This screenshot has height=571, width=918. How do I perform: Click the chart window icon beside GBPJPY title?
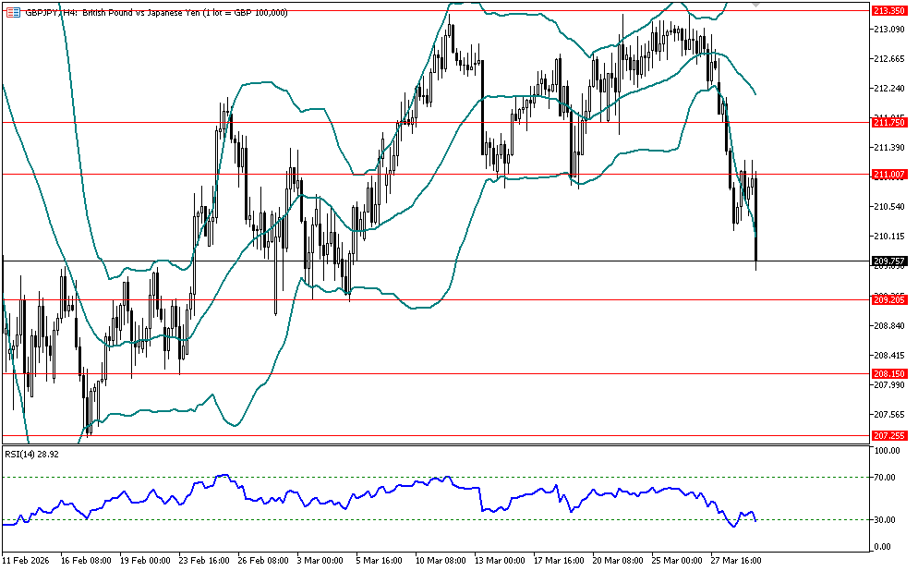12,12
